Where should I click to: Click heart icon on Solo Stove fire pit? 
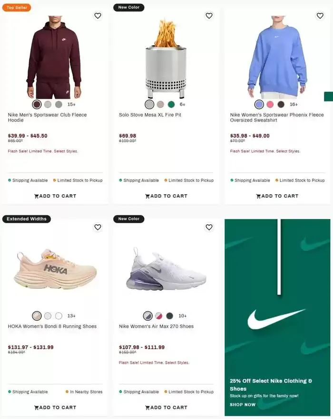tap(209, 16)
